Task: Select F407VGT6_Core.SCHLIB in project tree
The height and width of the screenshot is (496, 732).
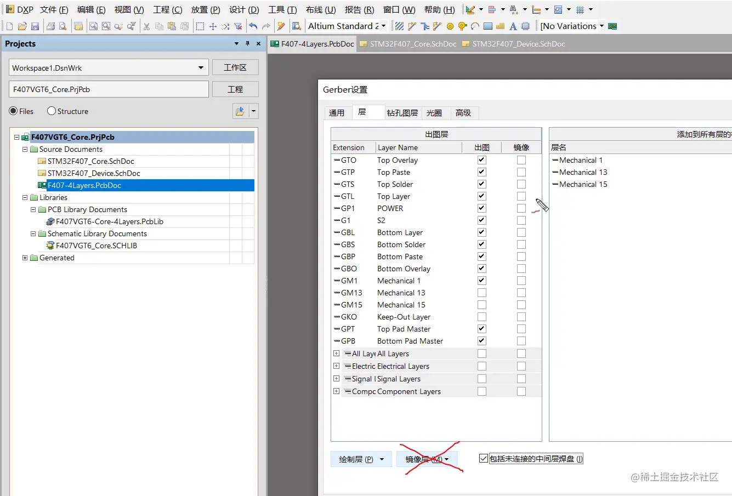Action: pos(97,246)
